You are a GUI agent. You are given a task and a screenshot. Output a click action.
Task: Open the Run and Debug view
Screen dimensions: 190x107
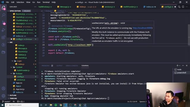[x=3, y=30]
